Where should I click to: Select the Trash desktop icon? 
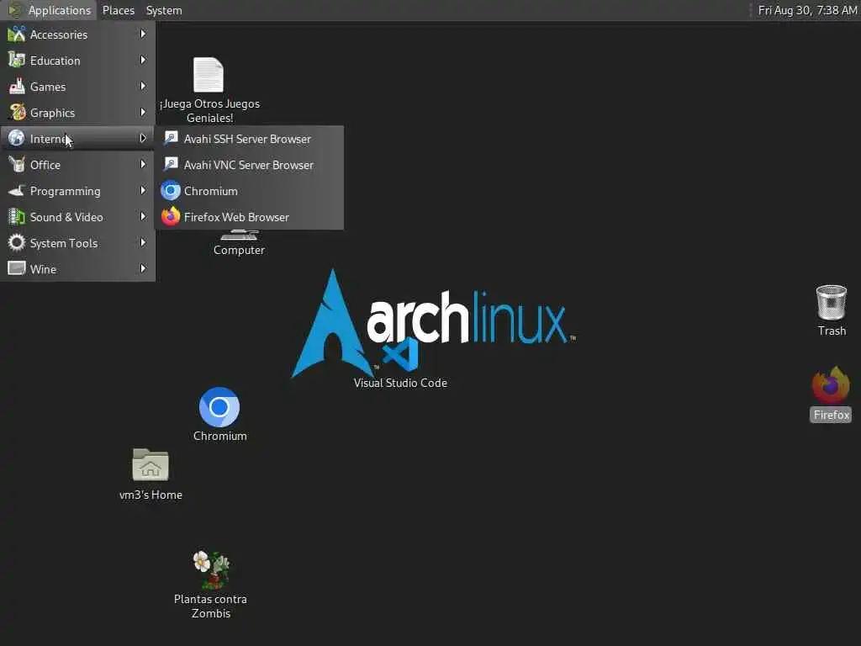coord(832,302)
